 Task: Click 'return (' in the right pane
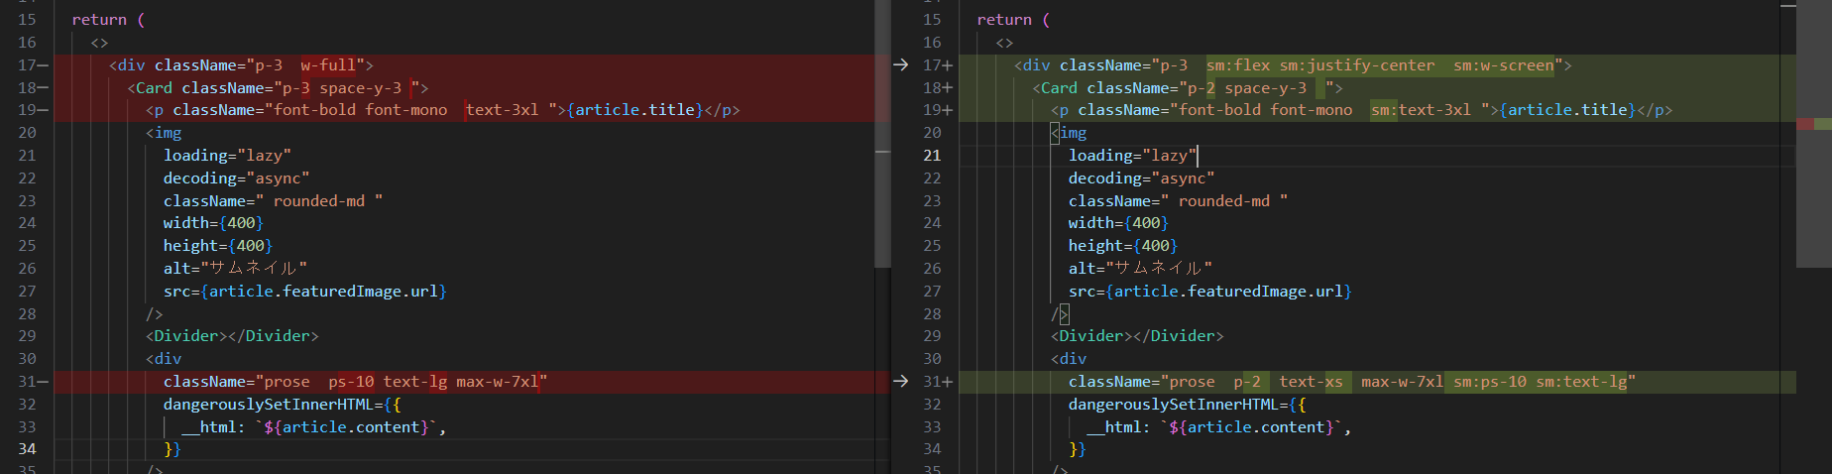tap(1013, 20)
